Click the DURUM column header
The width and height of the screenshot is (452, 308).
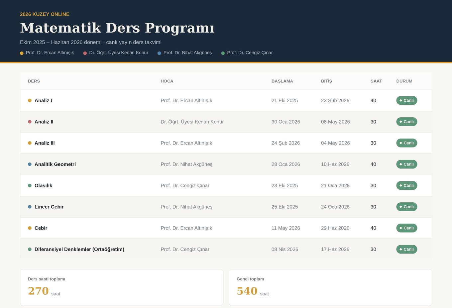click(x=404, y=81)
